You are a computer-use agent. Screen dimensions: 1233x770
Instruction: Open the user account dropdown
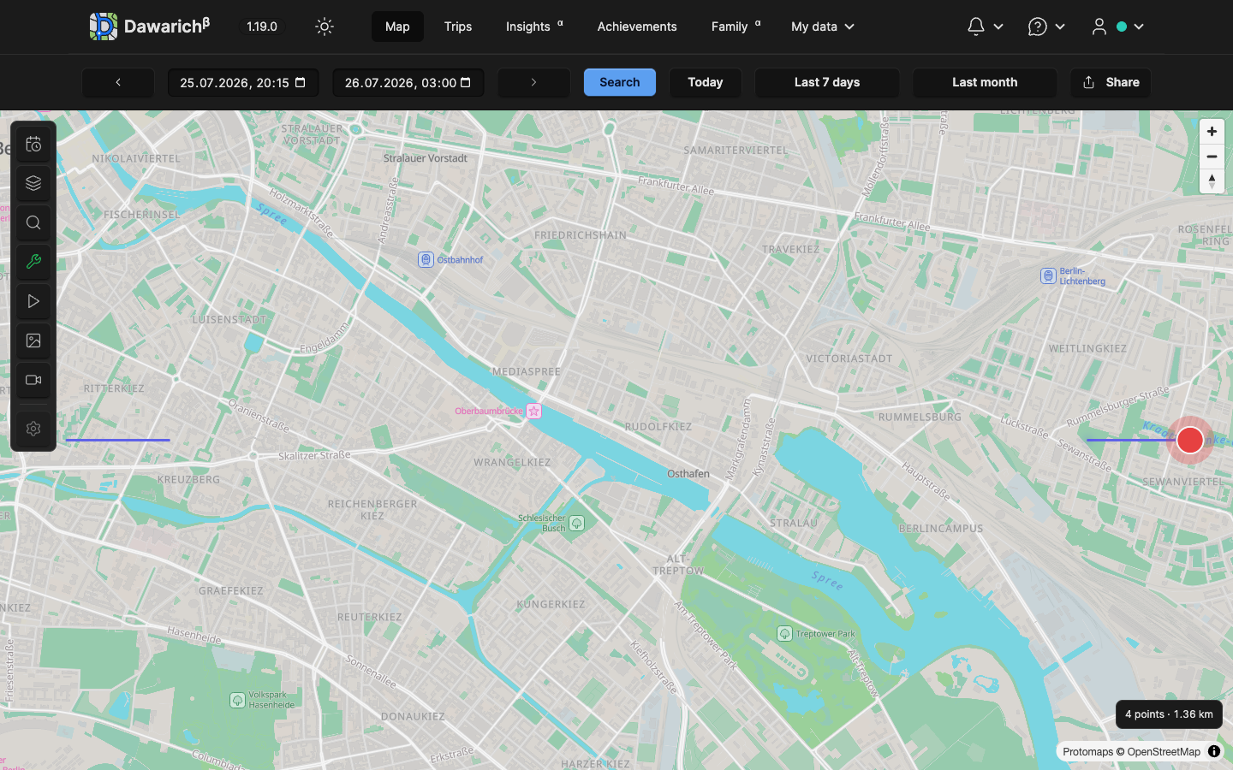click(x=1117, y=27)
